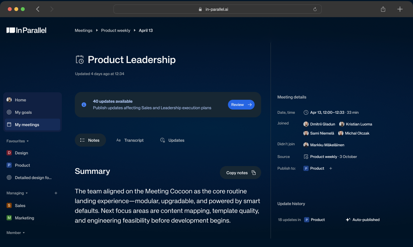This screenshot has width=413, height=247.
Task: Copy notes to clipboard
Action: point(241,173)
